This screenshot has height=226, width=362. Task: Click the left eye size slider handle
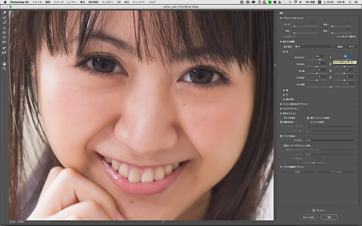(320, 60)
